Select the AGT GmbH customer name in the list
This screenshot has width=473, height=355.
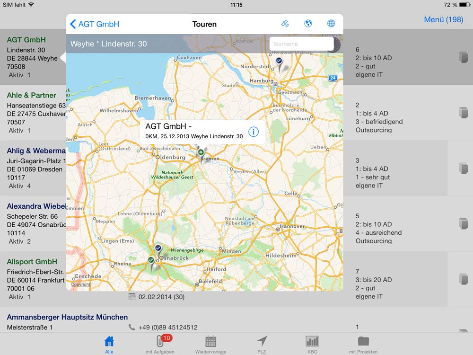pyautogui.click(x=26, y=40)
